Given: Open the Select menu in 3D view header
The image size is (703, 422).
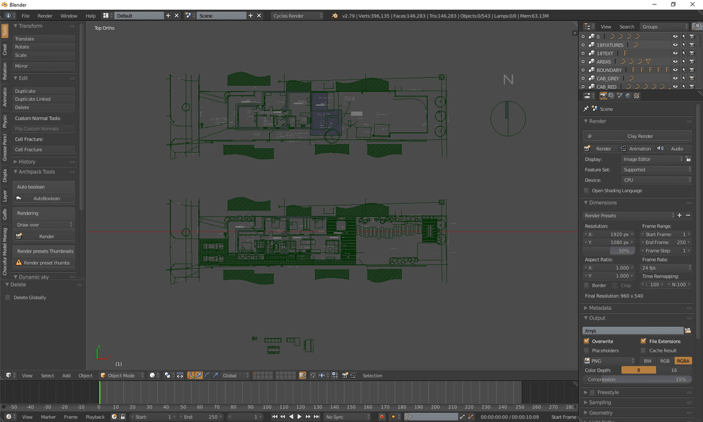Looking at the screenshot, I should tap(47, 375).
